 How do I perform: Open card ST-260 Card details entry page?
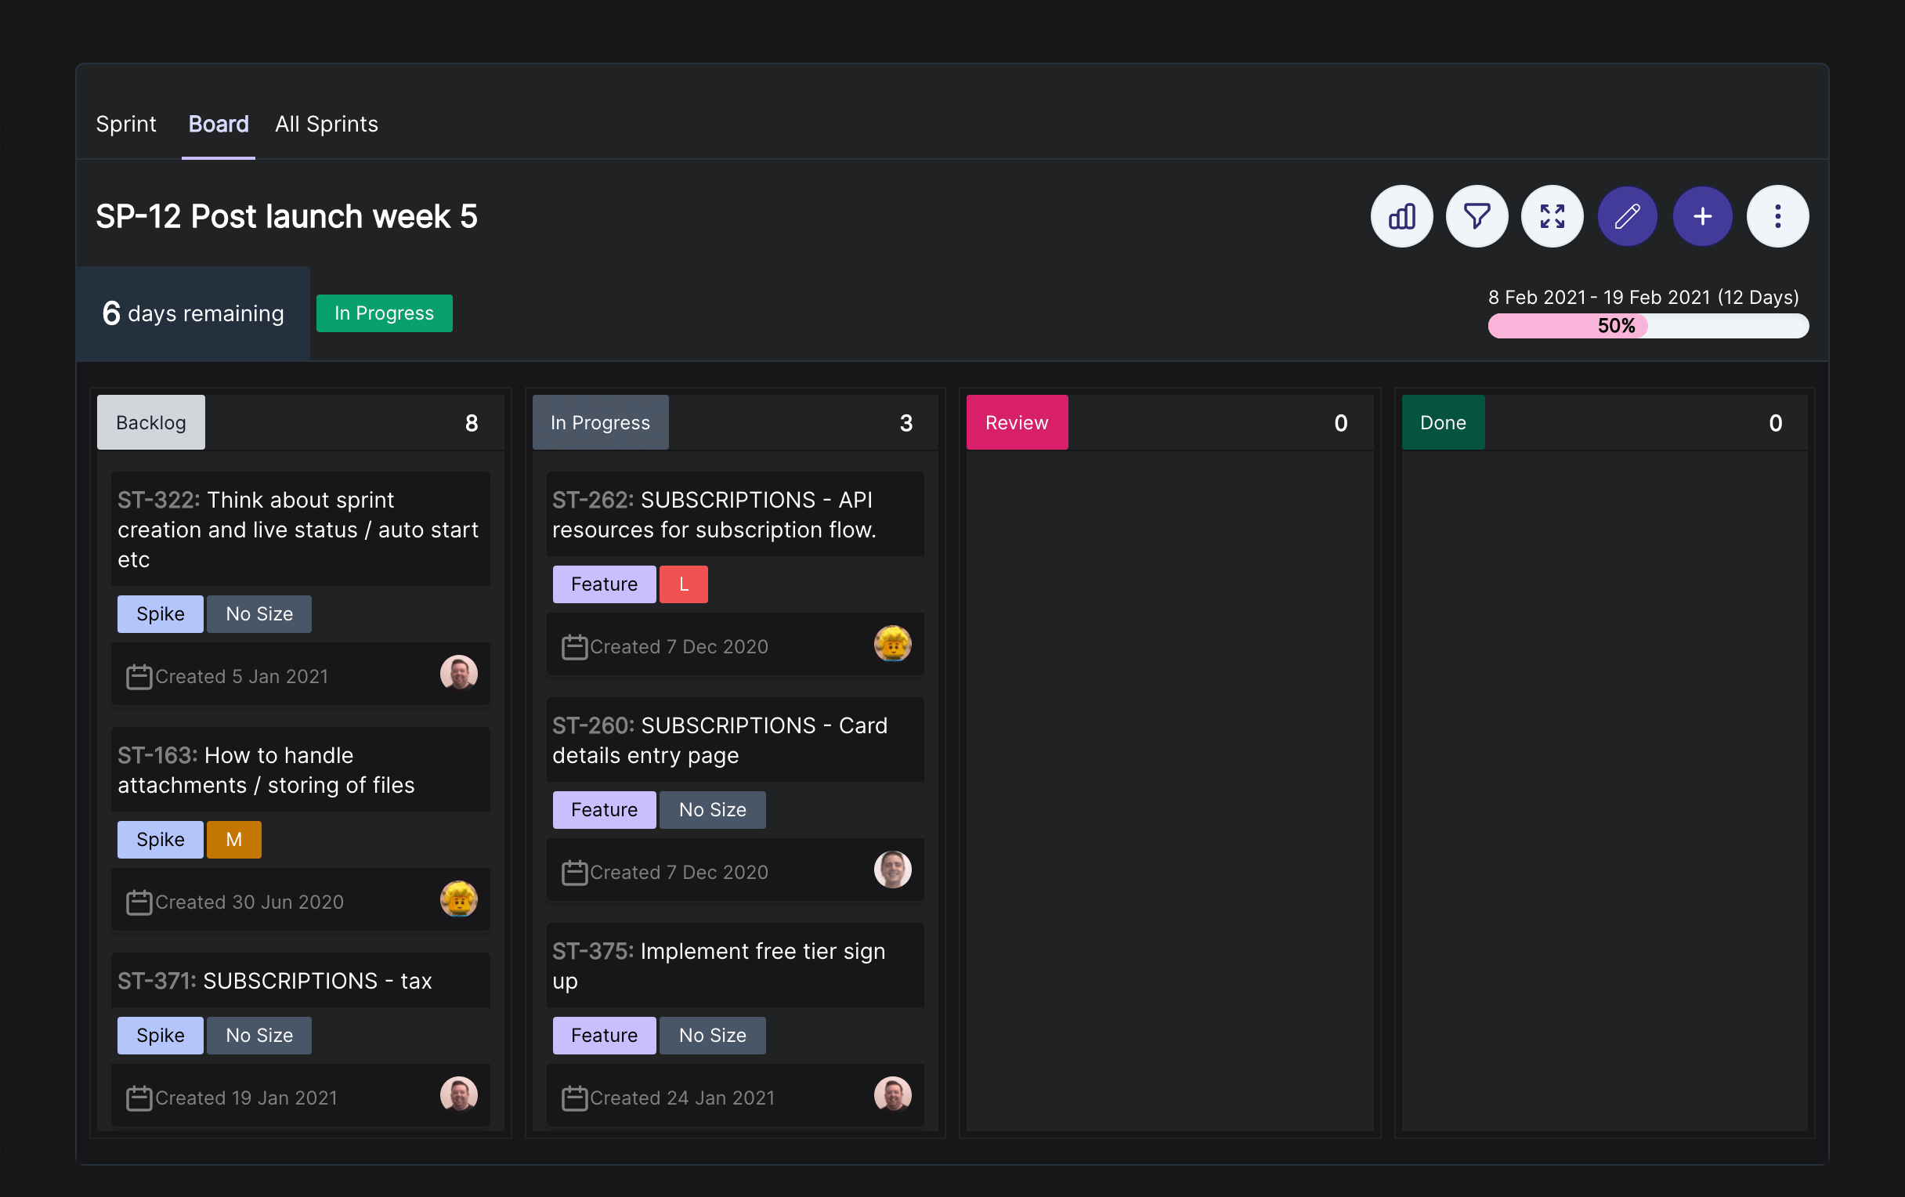click(x=718, y=740)
